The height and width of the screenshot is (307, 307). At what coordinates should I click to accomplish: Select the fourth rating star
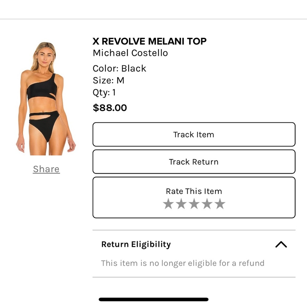coord(206,203)
